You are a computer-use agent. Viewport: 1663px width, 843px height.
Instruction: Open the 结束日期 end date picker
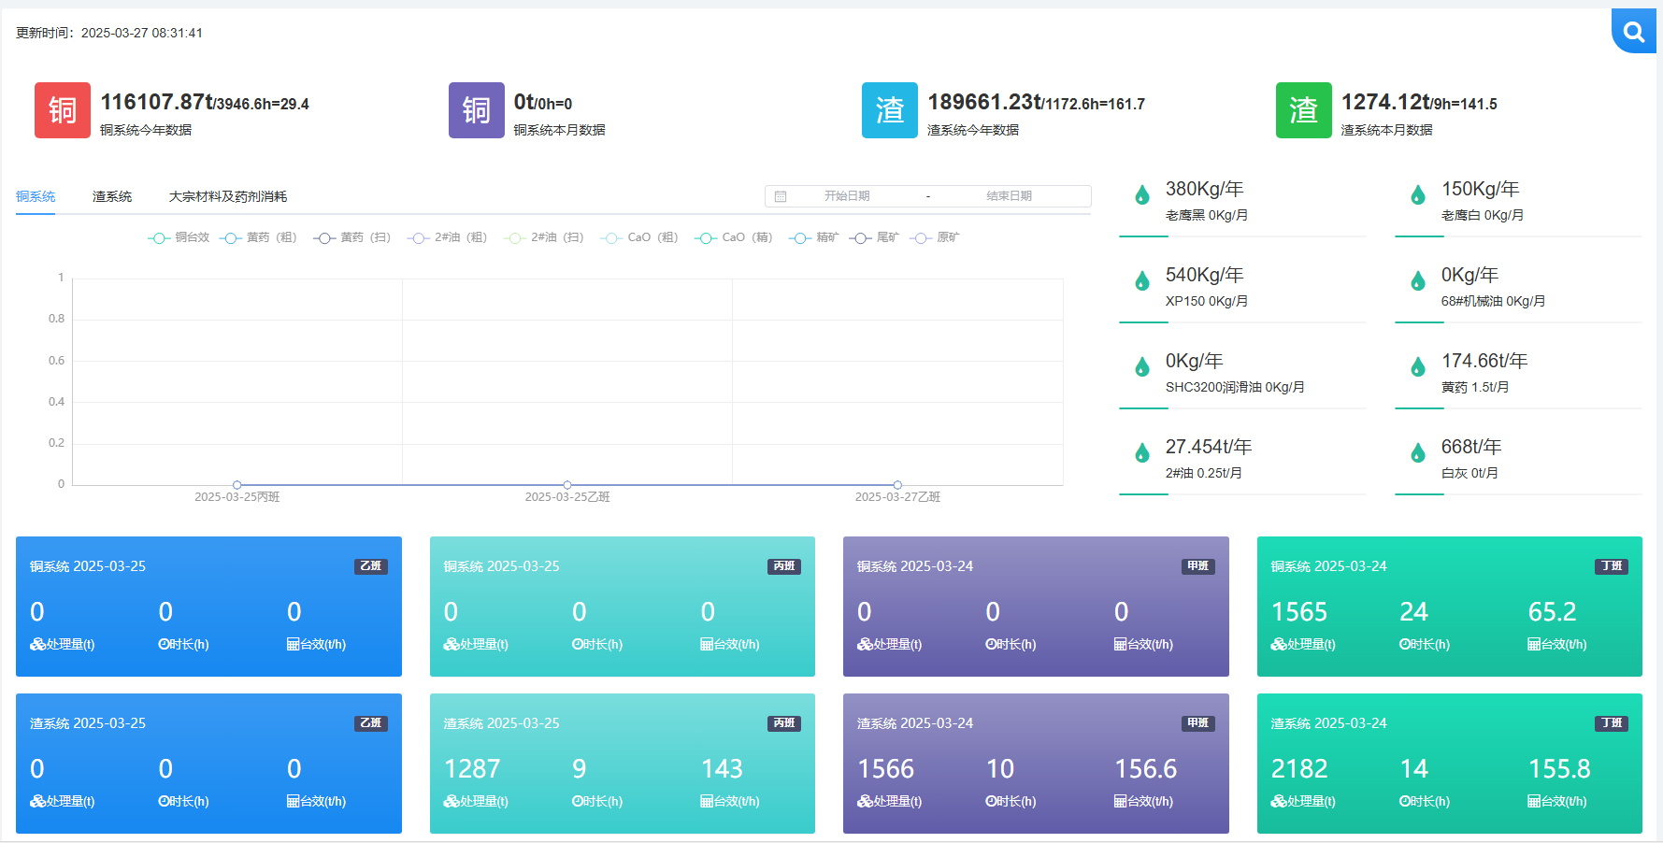(1009, 196)
